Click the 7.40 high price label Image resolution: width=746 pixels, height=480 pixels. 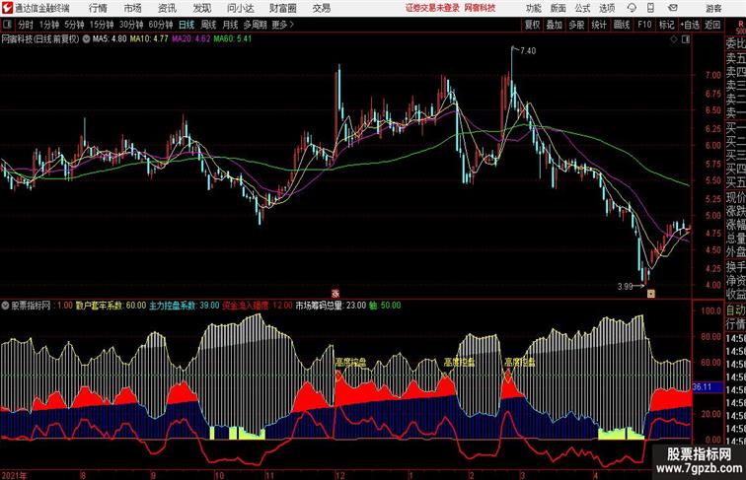528,51
